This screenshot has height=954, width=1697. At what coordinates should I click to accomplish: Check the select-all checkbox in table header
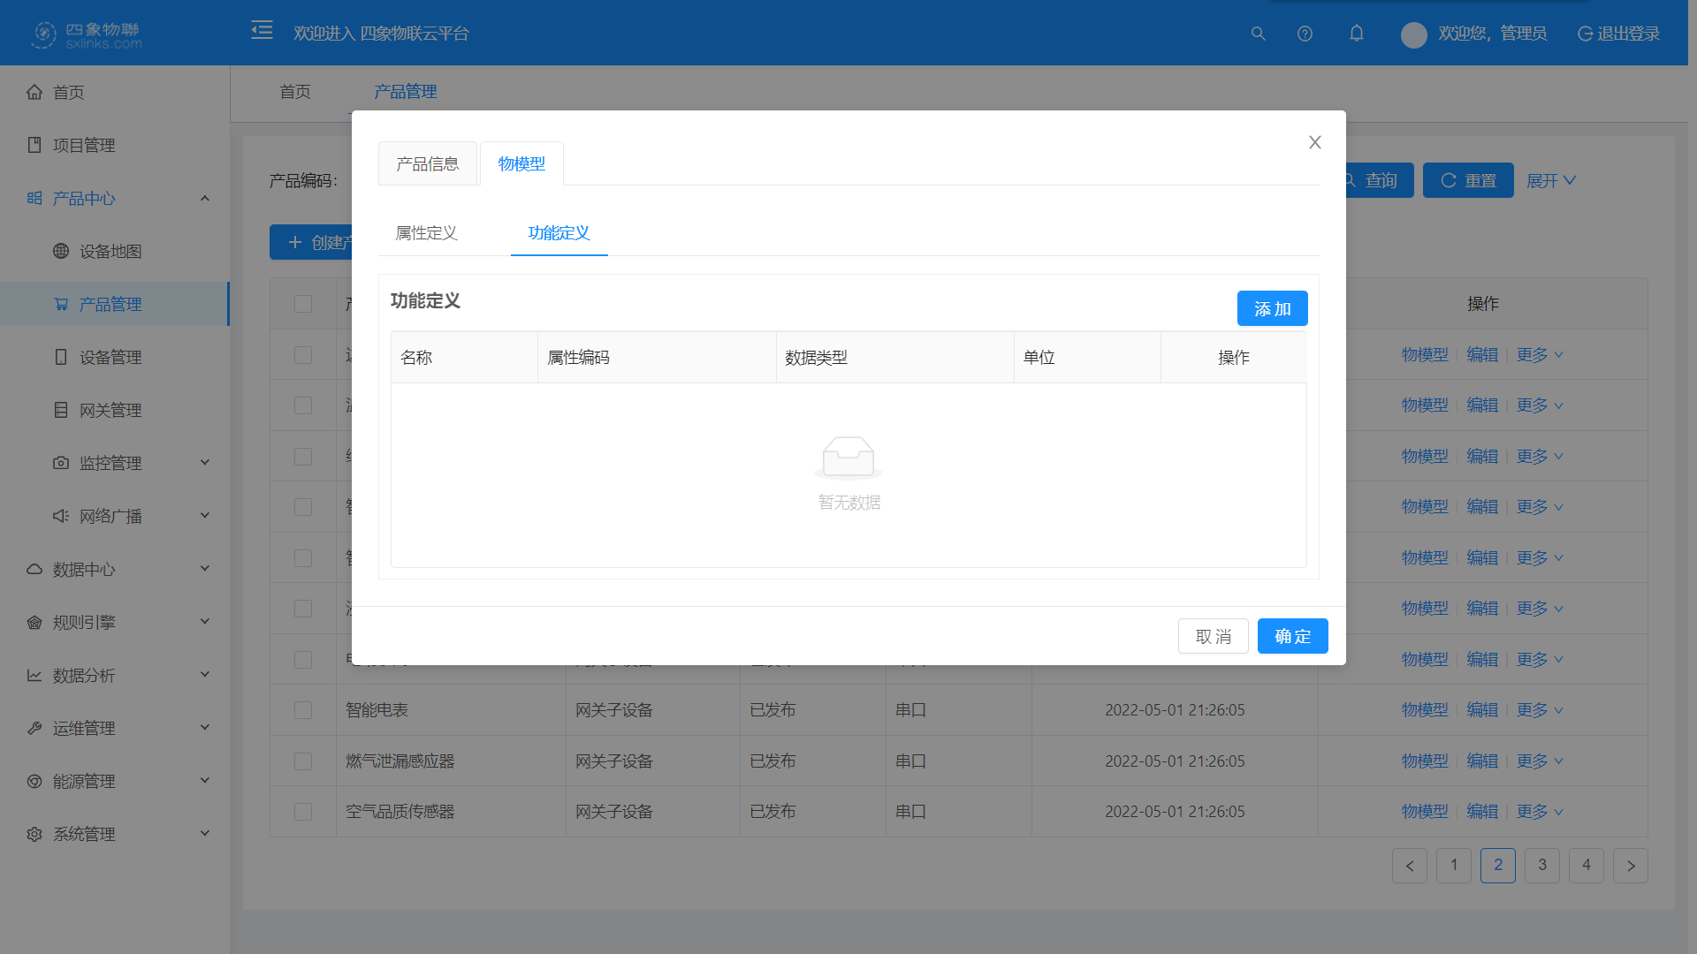point(303,304)
